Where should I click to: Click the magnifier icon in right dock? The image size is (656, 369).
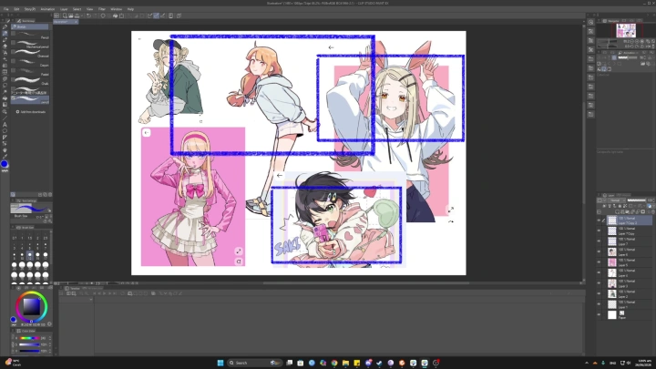point(590,22)
